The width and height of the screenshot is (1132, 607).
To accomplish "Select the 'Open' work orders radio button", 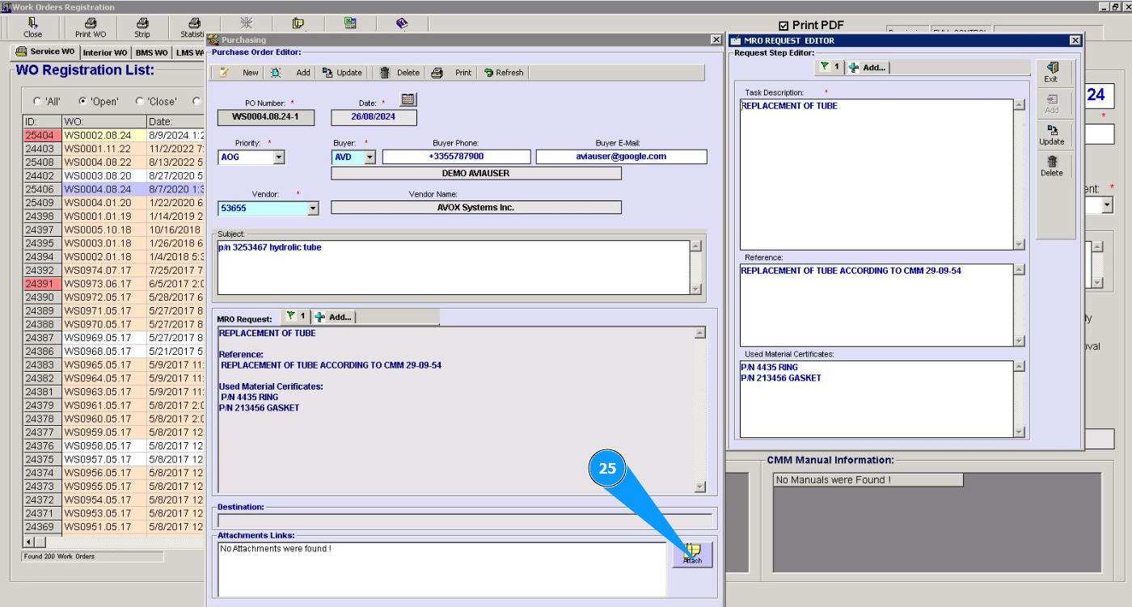I will 82,102.
